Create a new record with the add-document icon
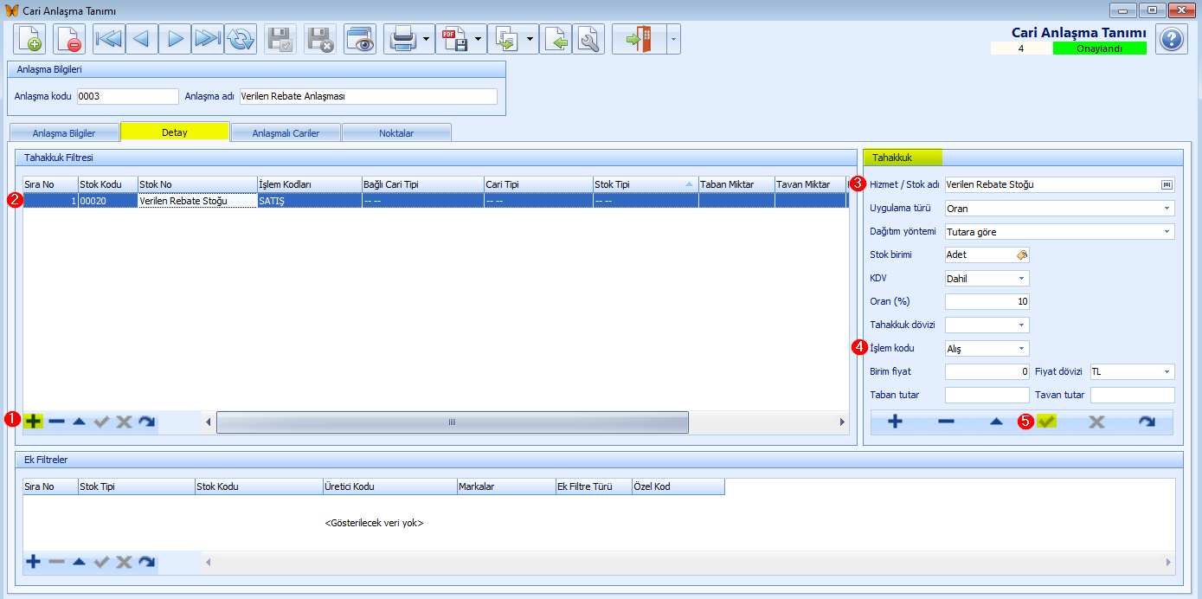This screenshot has height=599, width=1202. pyautogui.click(x=29, y=40)
